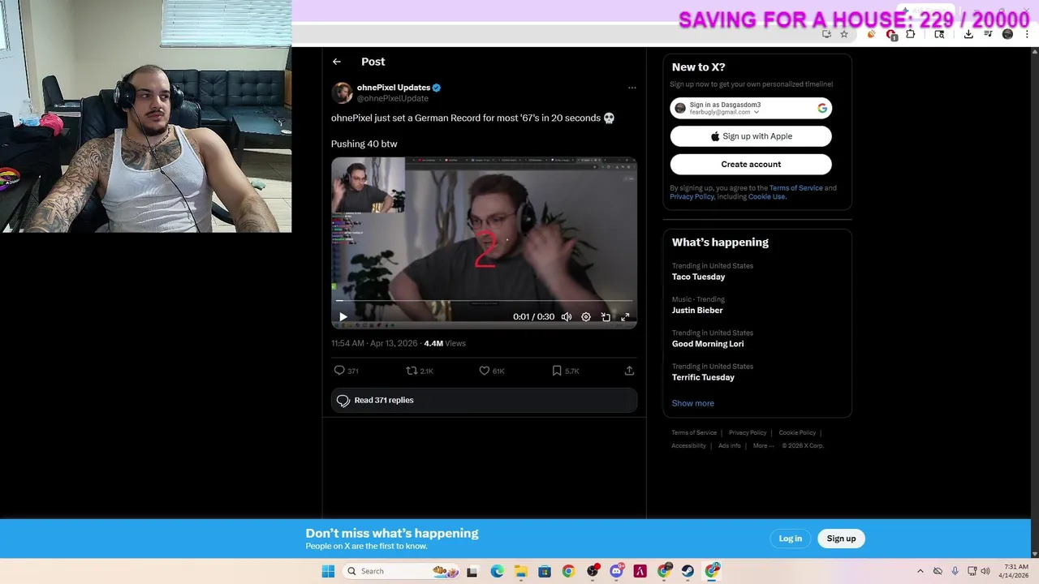Open Chrome profile avatar

(1007, 34)
